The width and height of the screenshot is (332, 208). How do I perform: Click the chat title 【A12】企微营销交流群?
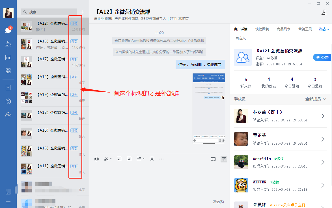(122, 12)
